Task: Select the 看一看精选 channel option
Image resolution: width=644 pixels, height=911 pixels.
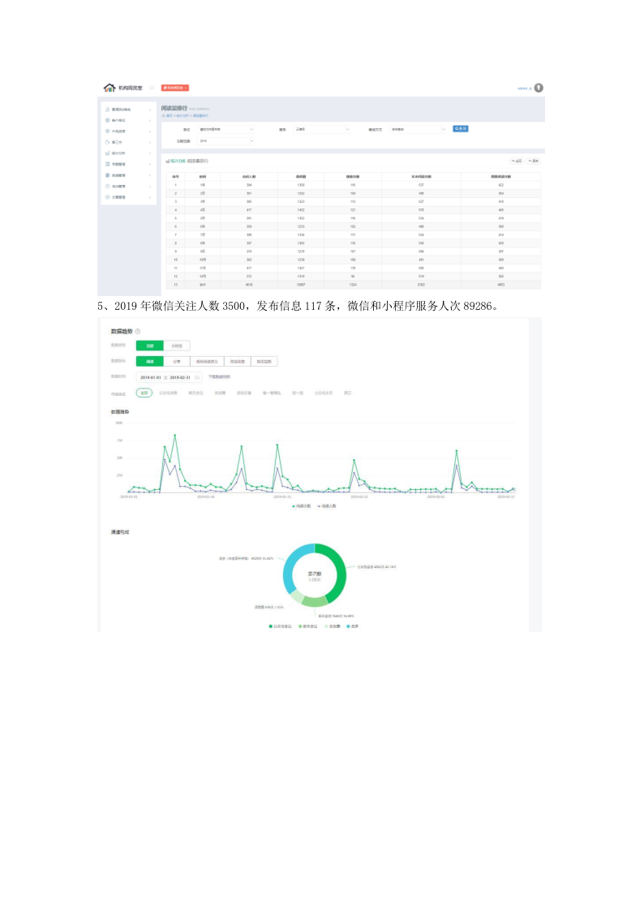Action: coord(271,393)
